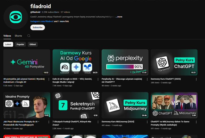Image resolution: width=205 pixels, height=138 pixels.
Task: Click '34K views • 3 weeks ago' text
Action: [161, 83]
